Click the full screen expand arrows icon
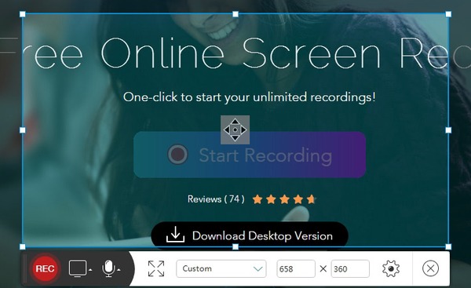Image resolution: width=471 pixels, height=288 pixels. coord(156,268)
